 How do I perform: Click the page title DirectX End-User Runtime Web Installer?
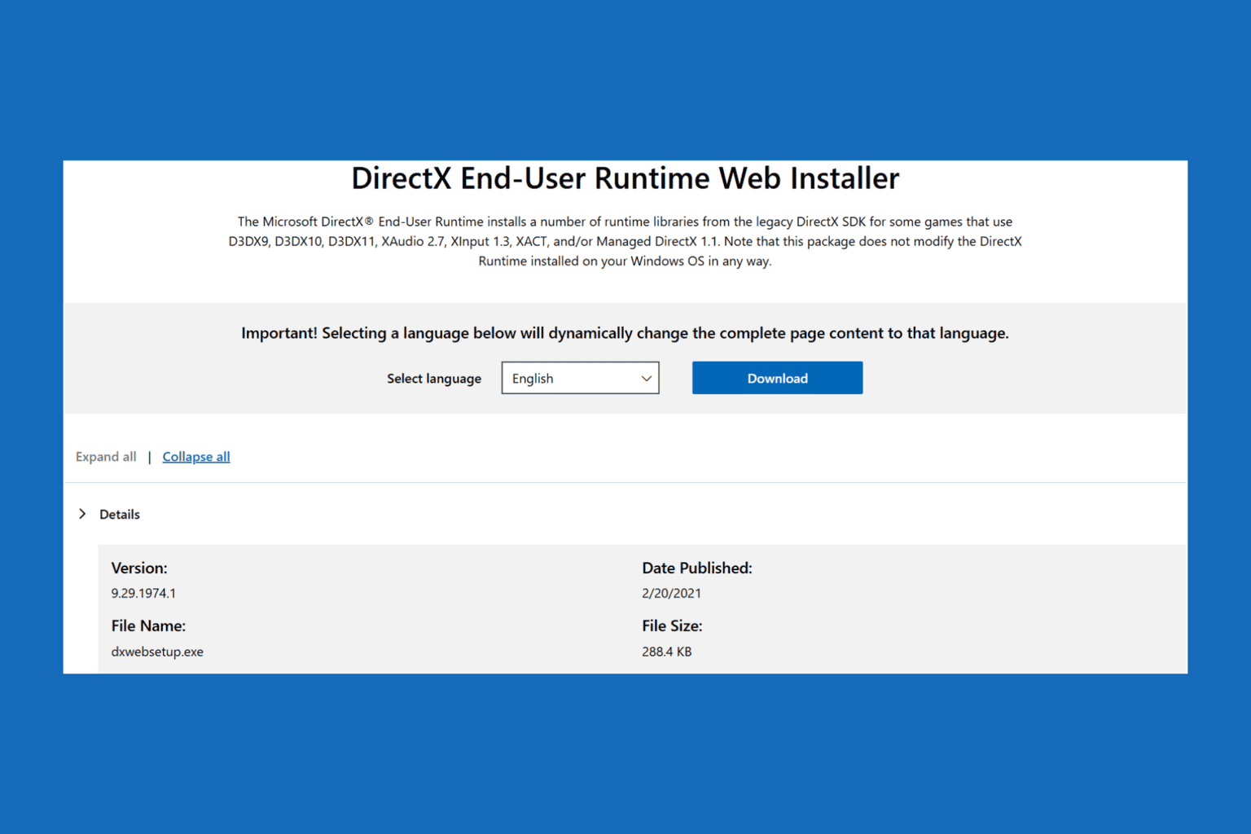(625, 178)
